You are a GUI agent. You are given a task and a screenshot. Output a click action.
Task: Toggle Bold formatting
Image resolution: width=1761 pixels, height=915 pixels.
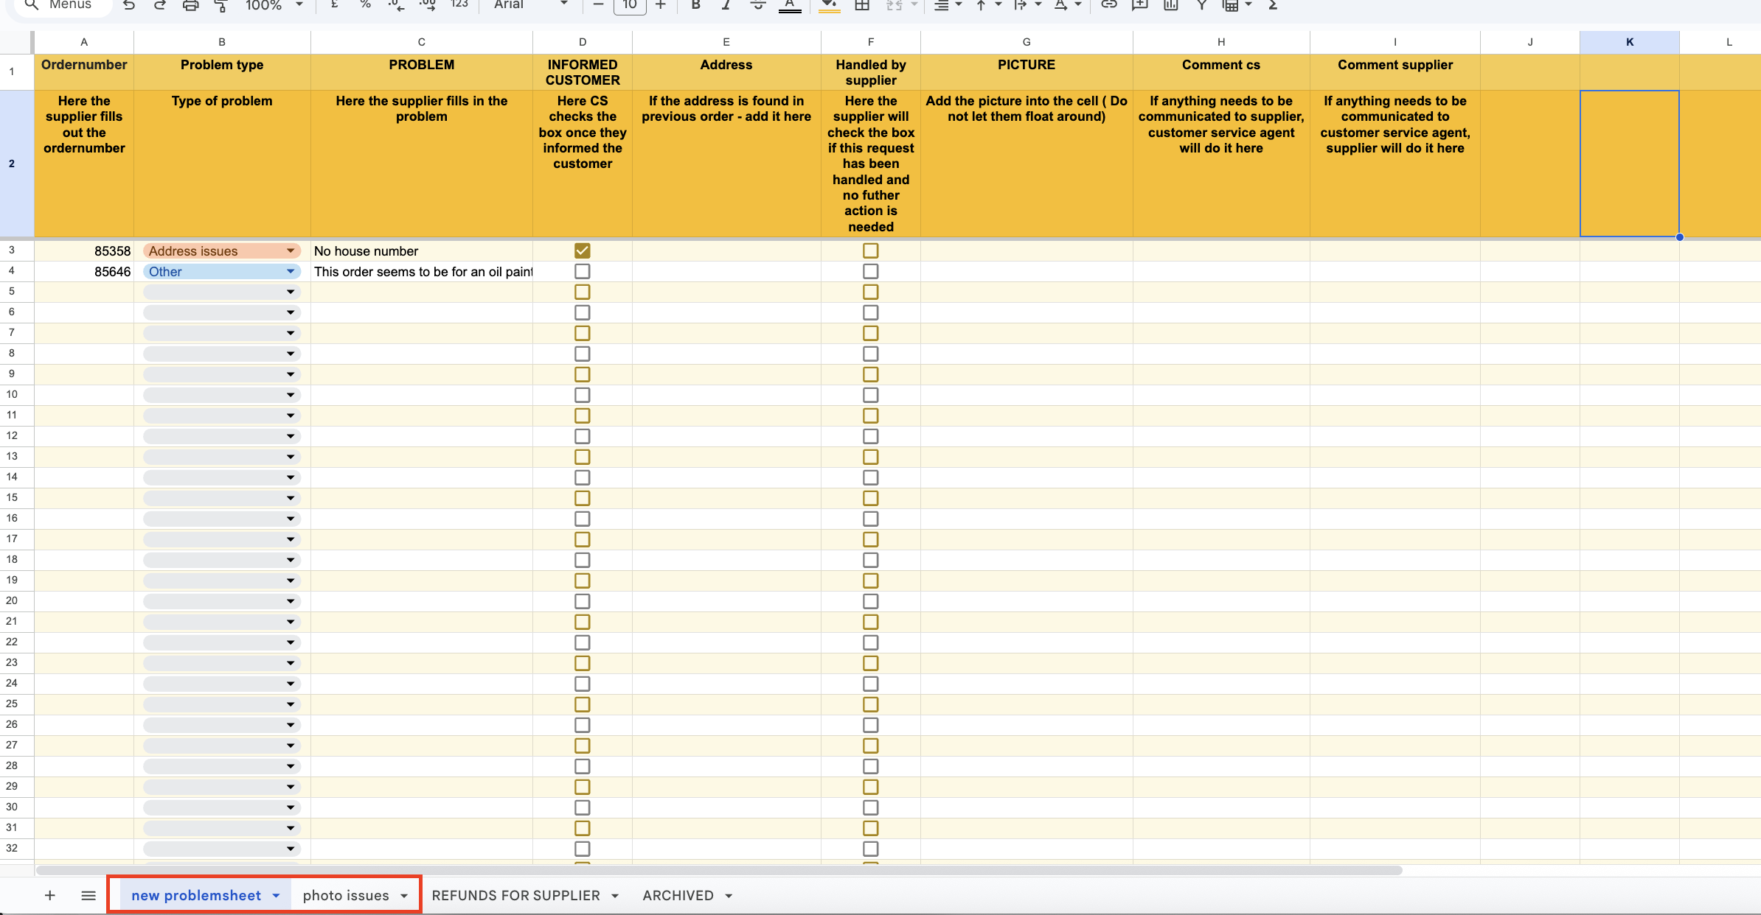[x=695, y=5]
